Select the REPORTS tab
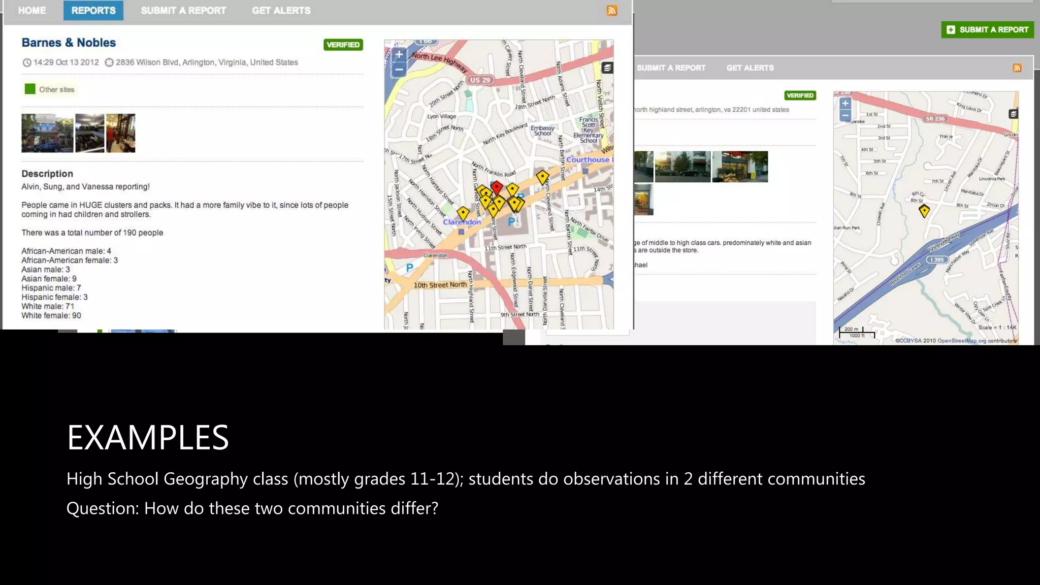This screenshot has height=585, width=1040. (93, 10)
